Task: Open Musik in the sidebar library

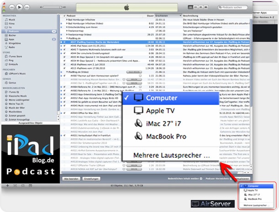Action: [x=12, y=20]
